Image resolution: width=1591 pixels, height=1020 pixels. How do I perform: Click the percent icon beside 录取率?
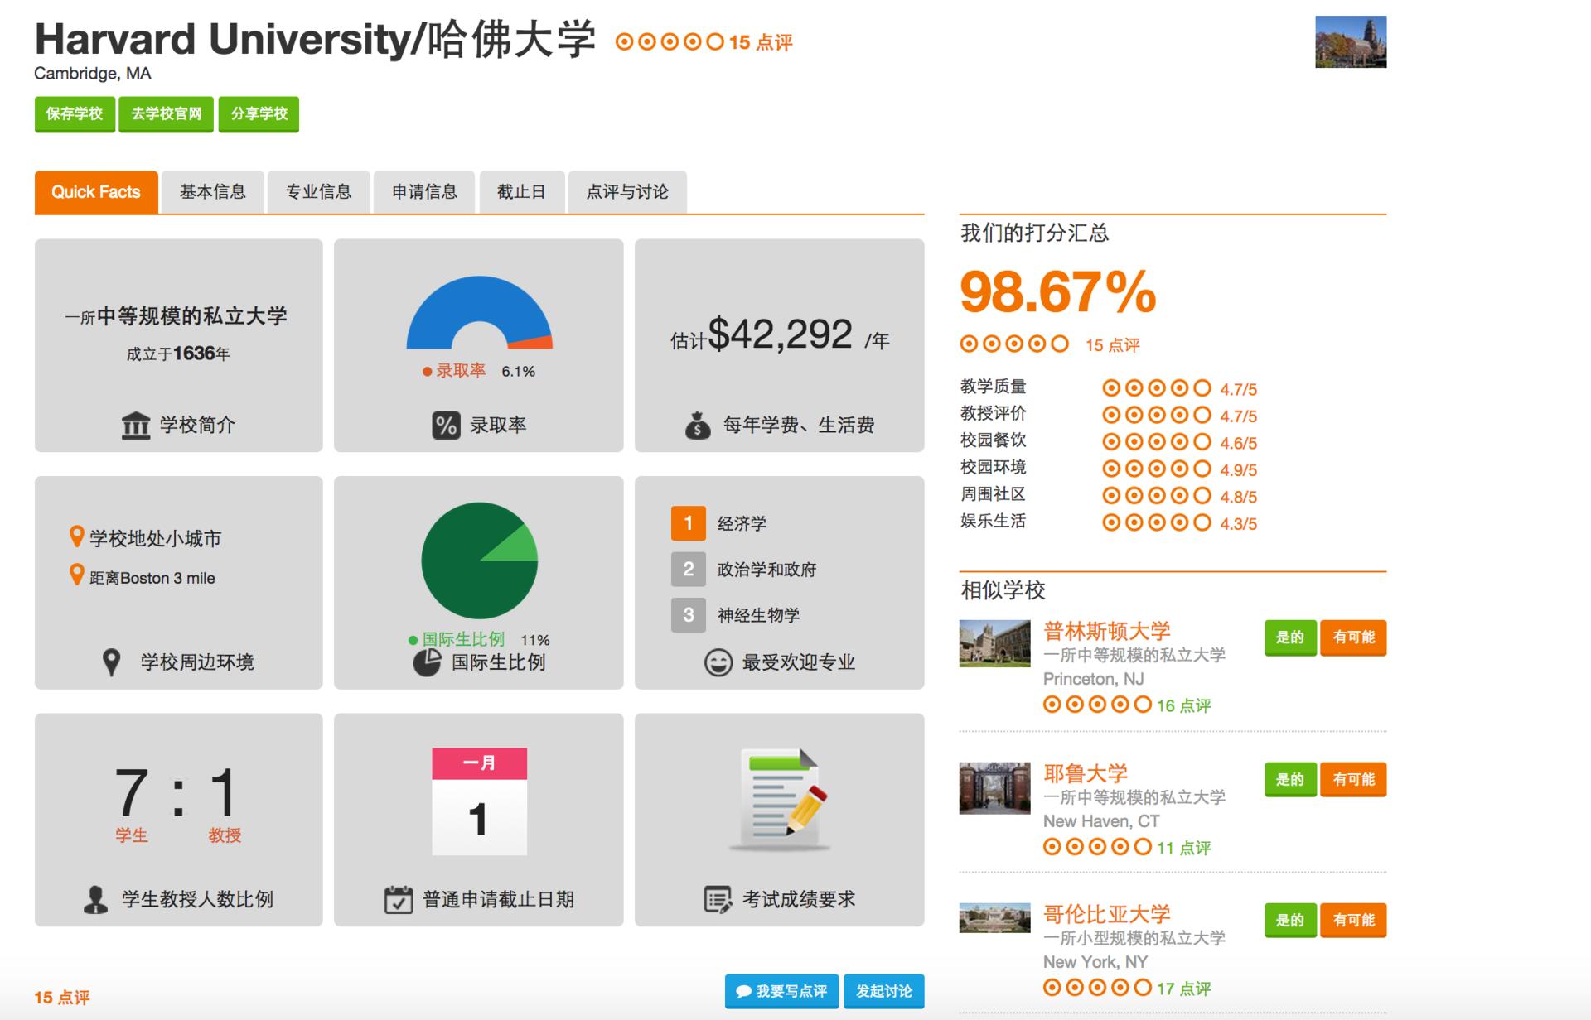[446, 426]
